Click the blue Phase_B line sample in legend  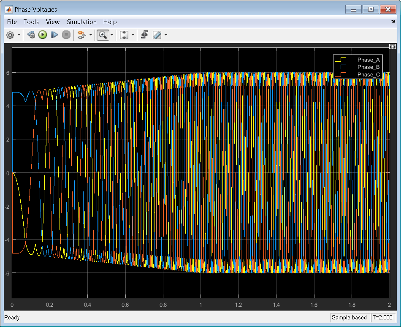point(340,67)
